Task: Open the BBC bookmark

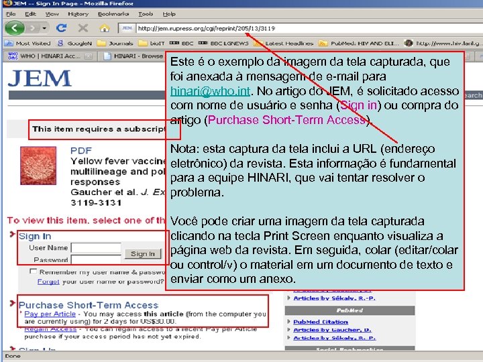Action: (x=181, y=44)
